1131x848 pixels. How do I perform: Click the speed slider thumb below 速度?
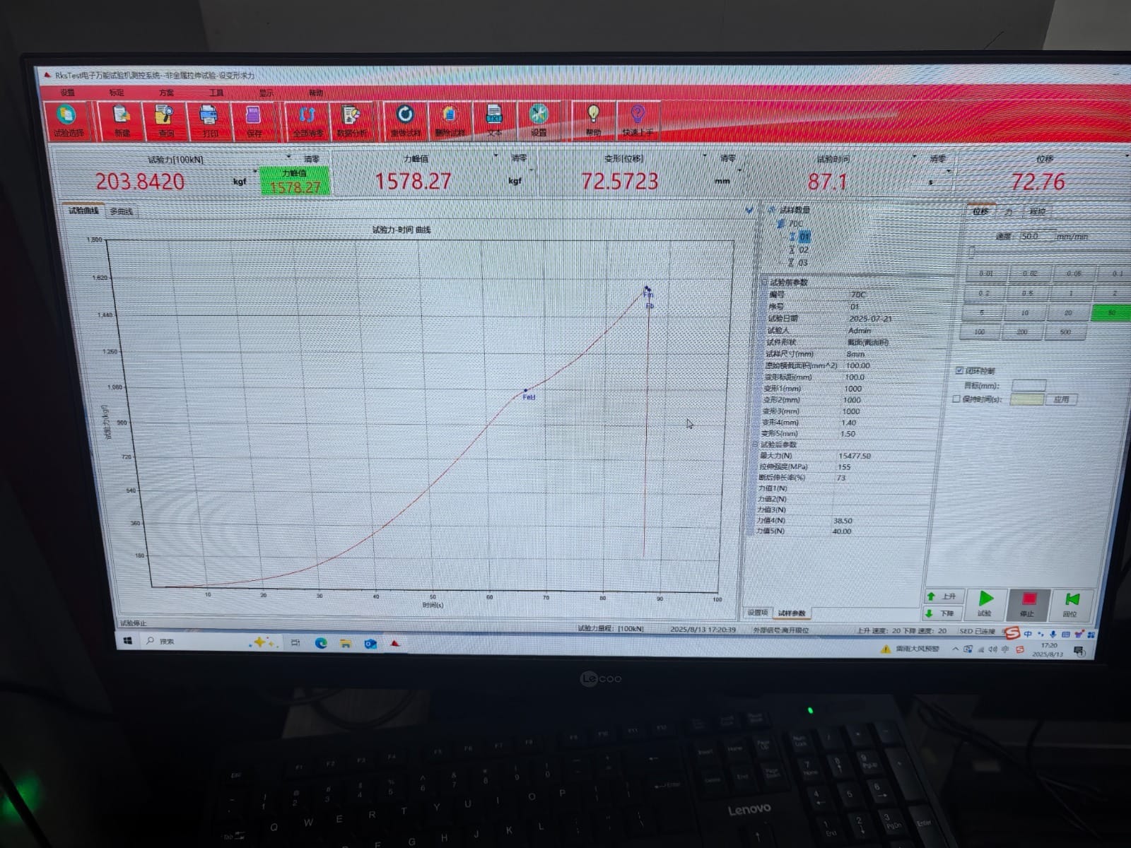point(972,252)
